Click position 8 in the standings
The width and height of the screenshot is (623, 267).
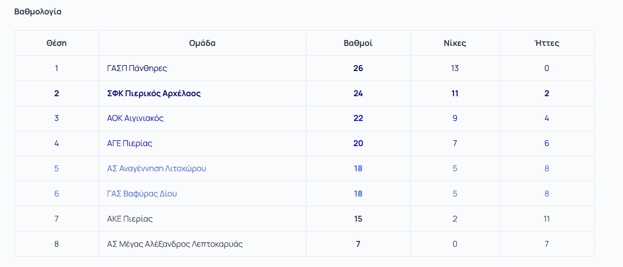tap(56, 244)
